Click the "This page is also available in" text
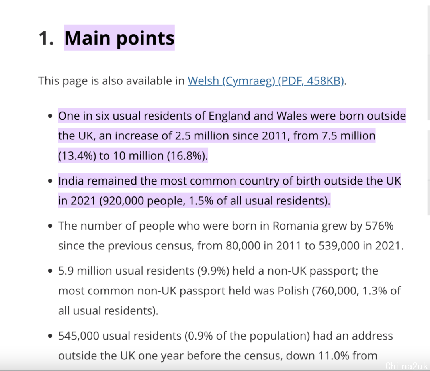This screenshot has height=371, width=430. tap(111, 81)
